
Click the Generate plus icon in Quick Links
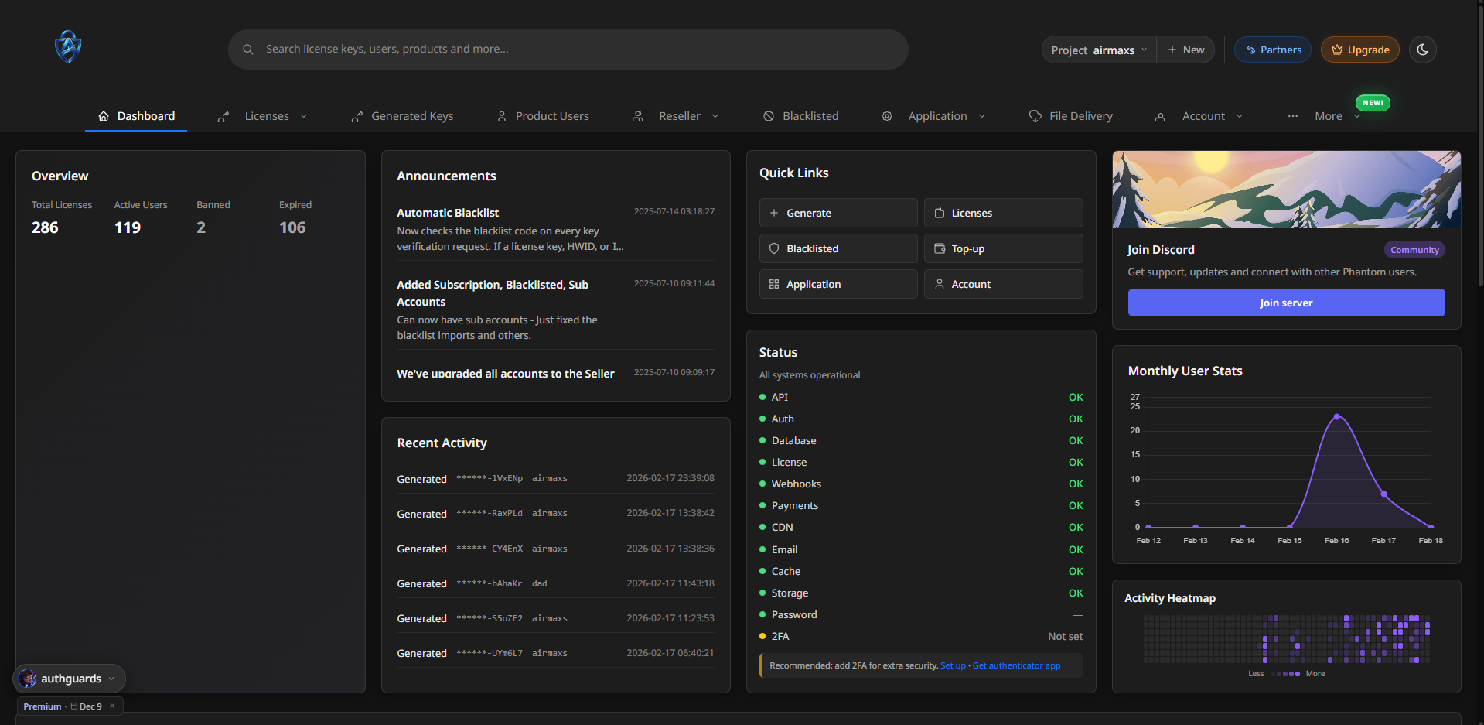(x=775, y=213)
